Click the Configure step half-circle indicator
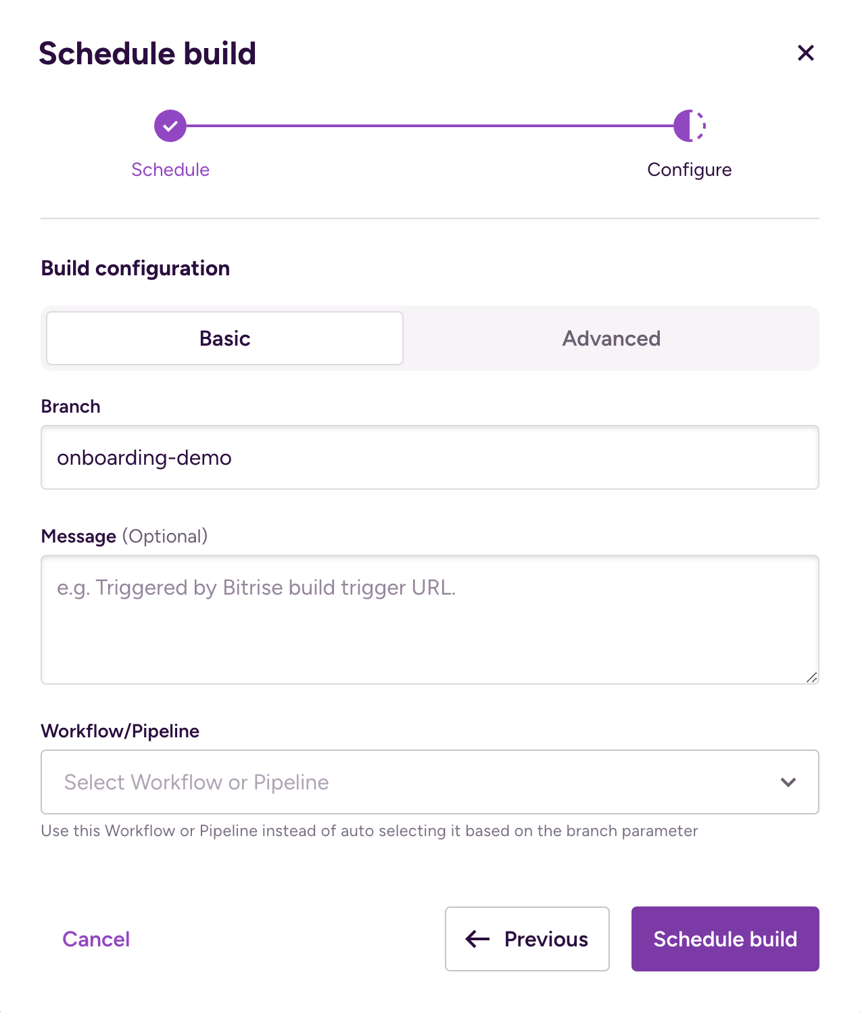 coord(689,126)
